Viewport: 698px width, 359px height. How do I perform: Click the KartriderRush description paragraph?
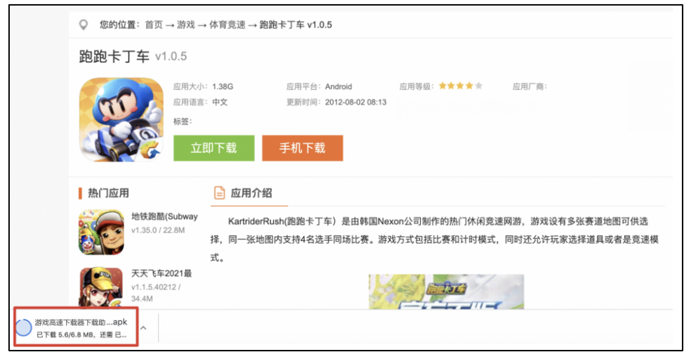point(435,239)
